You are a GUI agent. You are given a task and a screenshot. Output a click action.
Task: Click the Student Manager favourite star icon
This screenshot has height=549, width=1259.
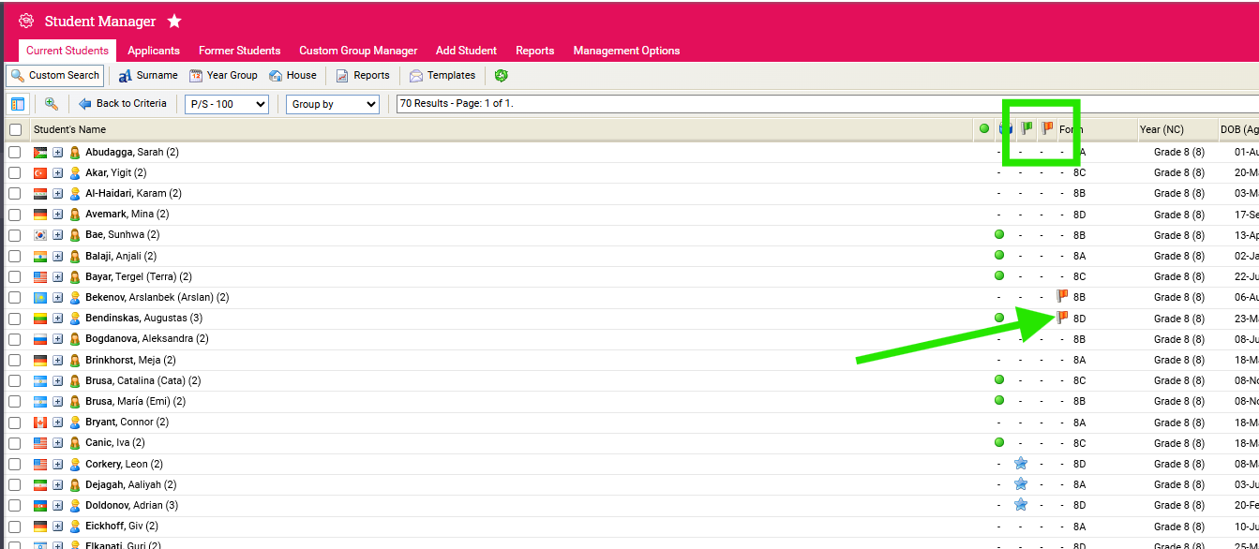point(174,22)
